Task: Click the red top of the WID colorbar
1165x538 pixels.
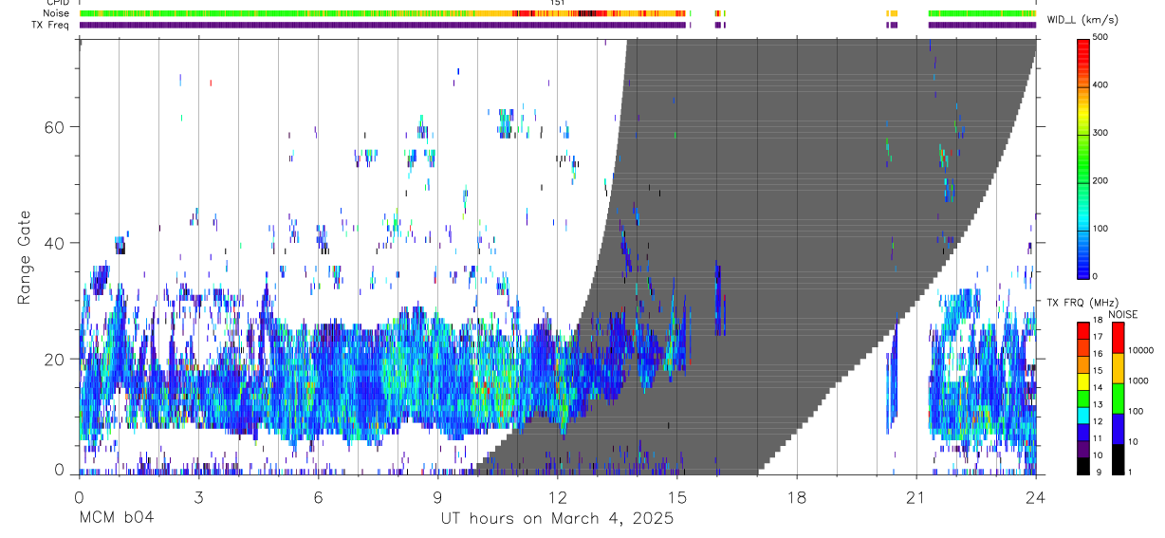Action: tap(1084, 47)
